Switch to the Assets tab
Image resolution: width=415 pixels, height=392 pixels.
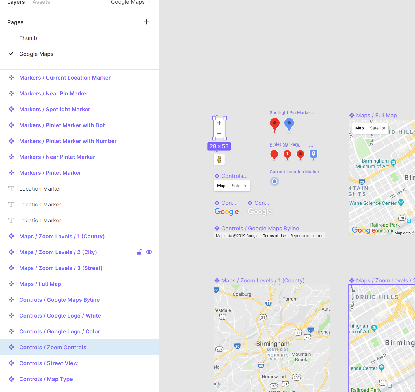coord(41,2)
